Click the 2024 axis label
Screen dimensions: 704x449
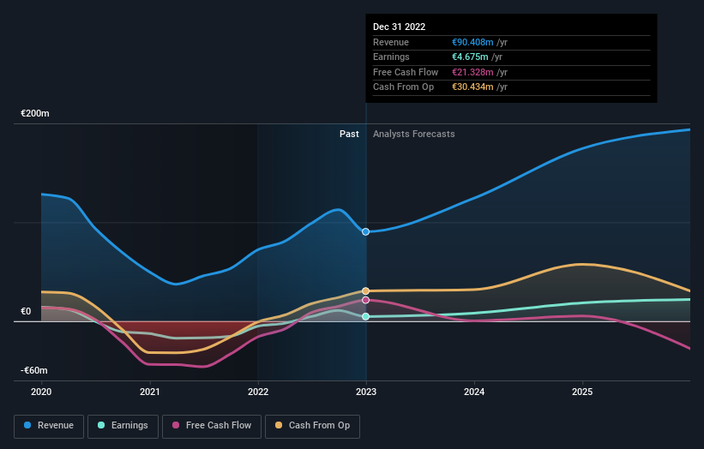474,392
